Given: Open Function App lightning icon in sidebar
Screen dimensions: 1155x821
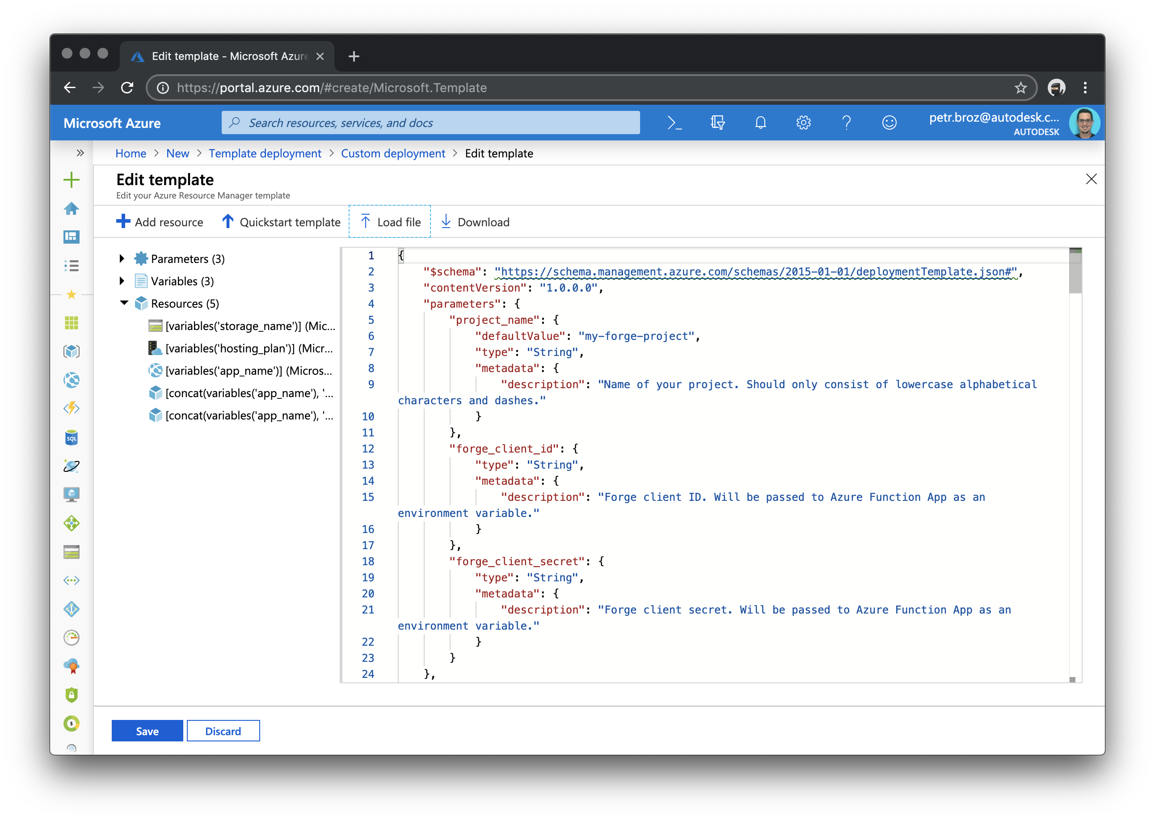Looking at the screenshot, I should point(72,408).
